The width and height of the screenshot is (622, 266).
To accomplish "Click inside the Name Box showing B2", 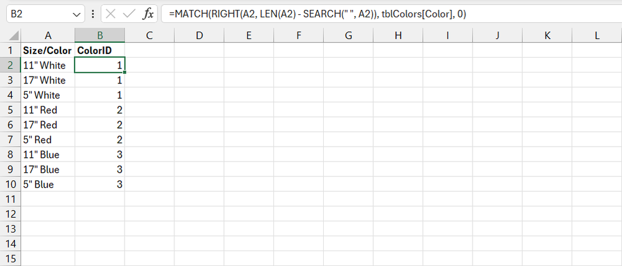I will [x=37, y=14].
